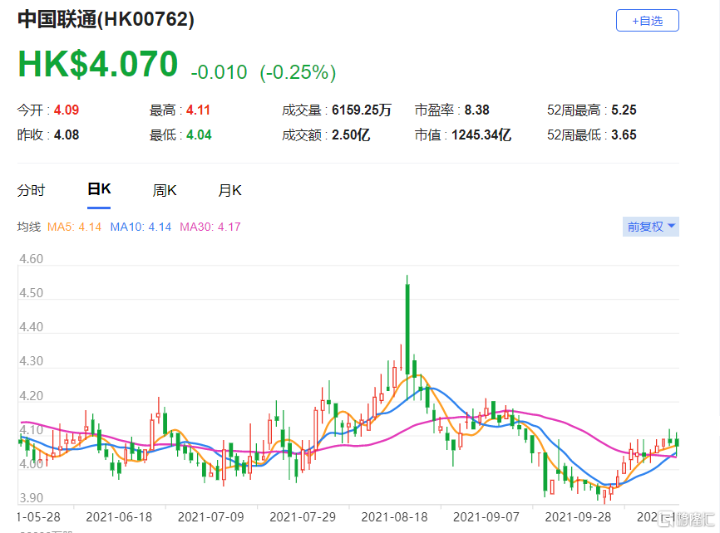Open the 周K weekly chart tab
The image size is (720, 533).
click(165, 190)
